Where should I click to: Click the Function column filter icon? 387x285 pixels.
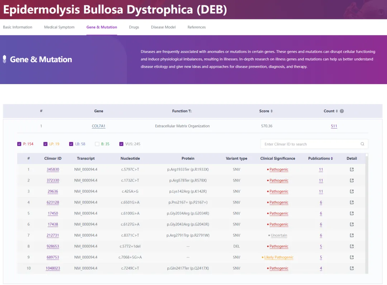(190, 111)
